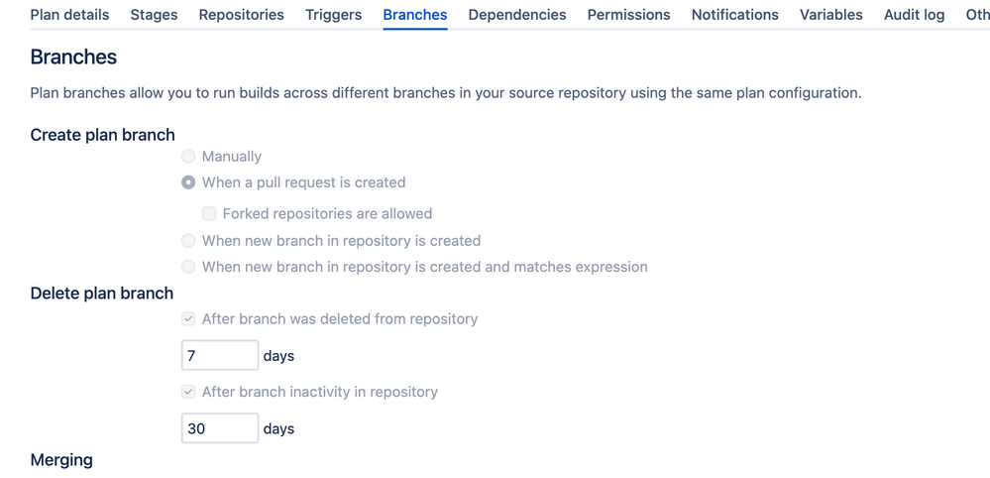Switch to the Stages tab

154,15
